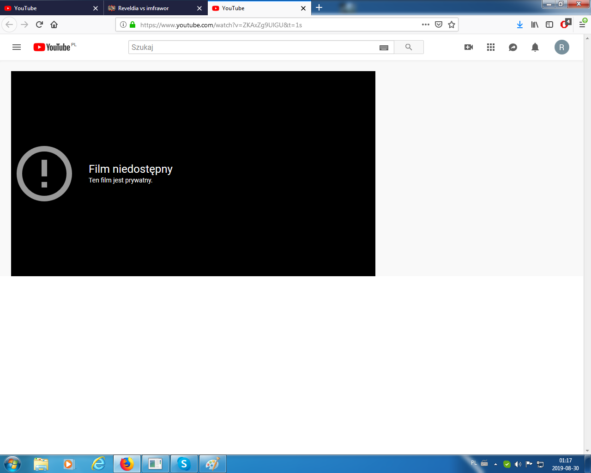Save page to Pocket
The image size is (591, 473).
coord(439,24)
